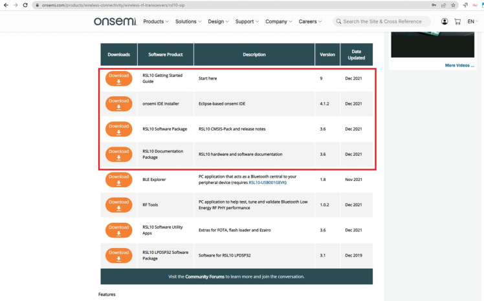Viewport: 484px width, 301px height.
Task: Click the 'BLE Explorer' product name
Action: (154, 180)
